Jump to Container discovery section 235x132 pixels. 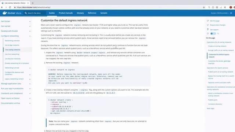215,104
